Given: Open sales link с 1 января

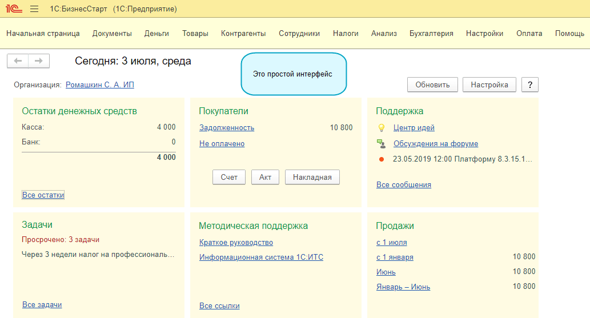Looking at the screenshot, I should click(395, 257).
